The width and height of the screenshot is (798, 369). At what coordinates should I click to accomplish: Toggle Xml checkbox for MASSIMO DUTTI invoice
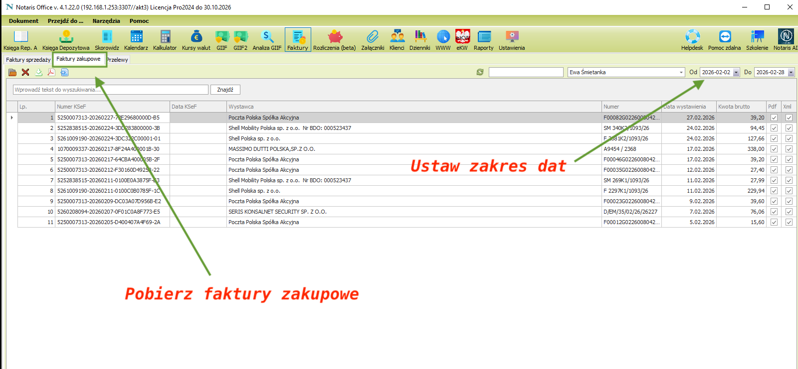tap(789, 149)
